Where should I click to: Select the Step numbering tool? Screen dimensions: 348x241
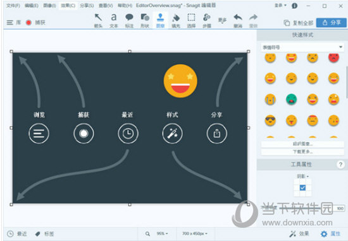pyautogui.click(x=207, y=21)
